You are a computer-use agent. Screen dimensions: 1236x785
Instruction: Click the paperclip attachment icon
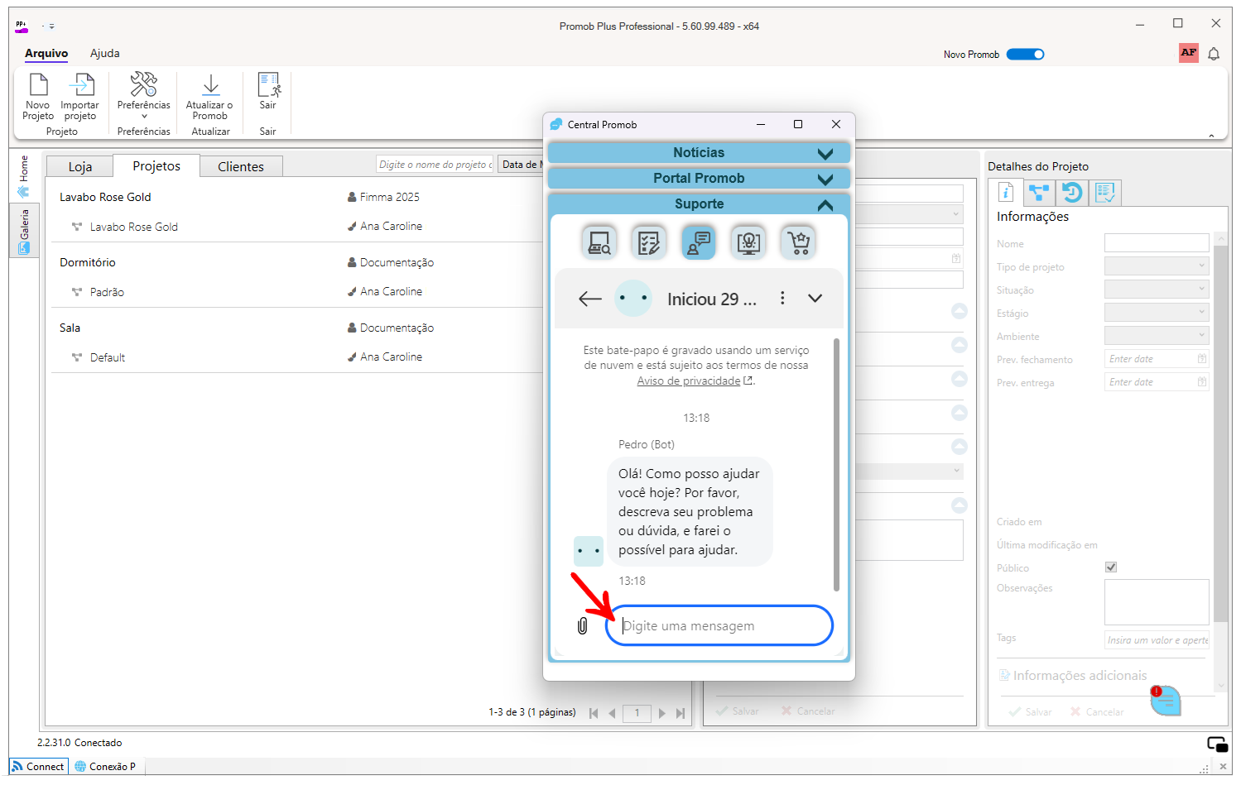click(x=583, y=626)
